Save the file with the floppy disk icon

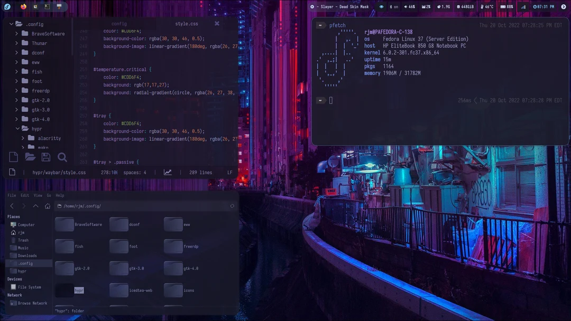(x=46, y=157)
